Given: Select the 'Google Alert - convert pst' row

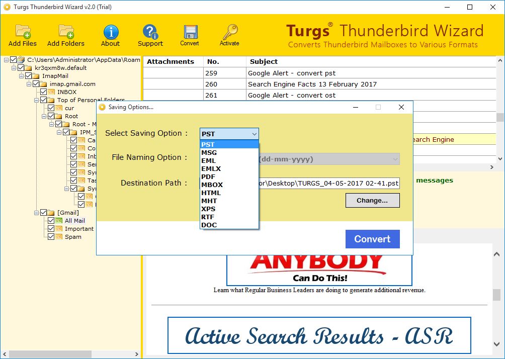Looking at the screenshot, I should tap(319, 73).
